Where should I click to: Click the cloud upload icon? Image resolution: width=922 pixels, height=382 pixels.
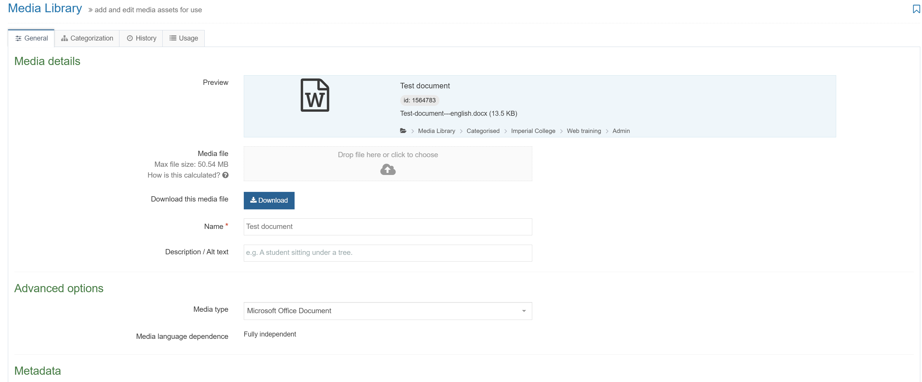click(x=388, y=169)
